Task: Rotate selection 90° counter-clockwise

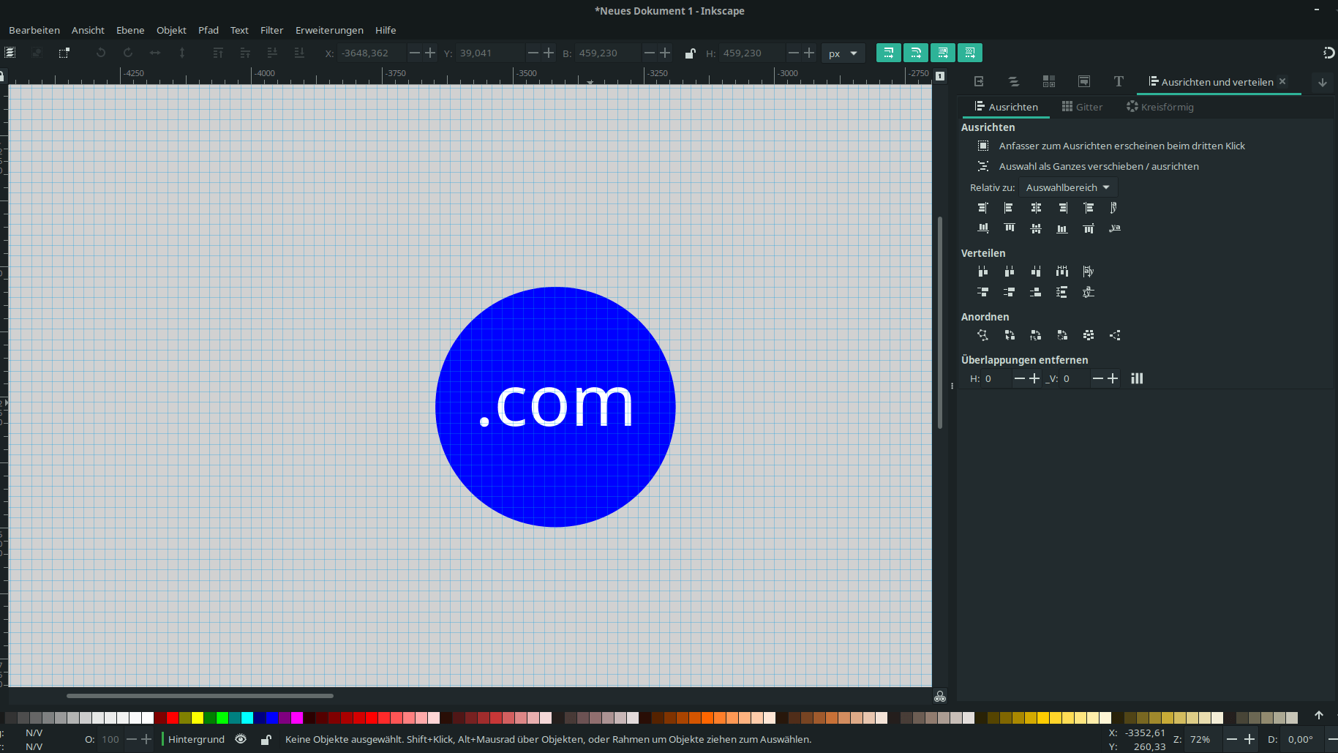Action: tap(101, 53)
